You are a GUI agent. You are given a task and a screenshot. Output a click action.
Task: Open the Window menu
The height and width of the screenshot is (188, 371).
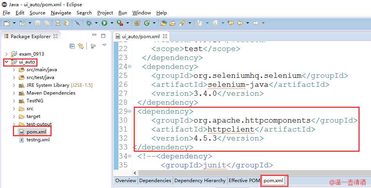tap(142, 13)
